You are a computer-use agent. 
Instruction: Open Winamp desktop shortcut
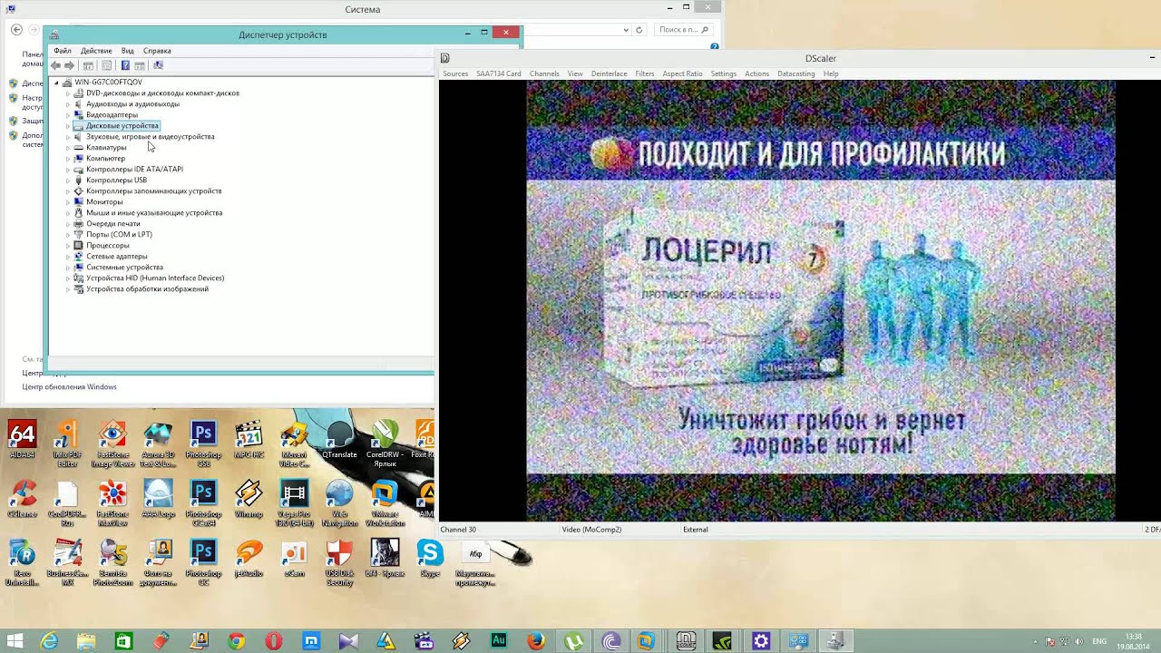click(x=249, y=499)
